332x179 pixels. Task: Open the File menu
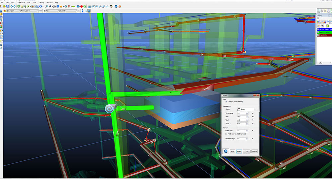(2, 3)
